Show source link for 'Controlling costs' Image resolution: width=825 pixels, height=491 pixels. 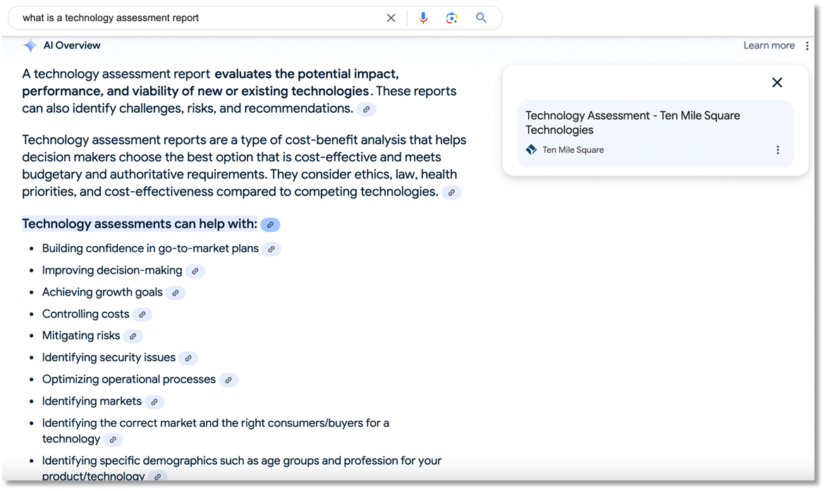pyautogui.click(x=142, y=315)
